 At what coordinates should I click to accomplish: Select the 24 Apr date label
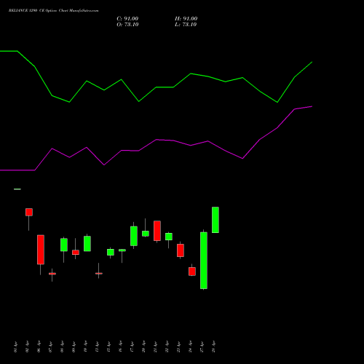pos(190,347)
